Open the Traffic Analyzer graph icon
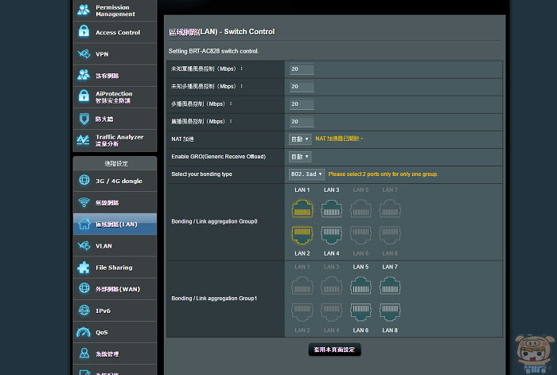557x375 pixels. 84,139
